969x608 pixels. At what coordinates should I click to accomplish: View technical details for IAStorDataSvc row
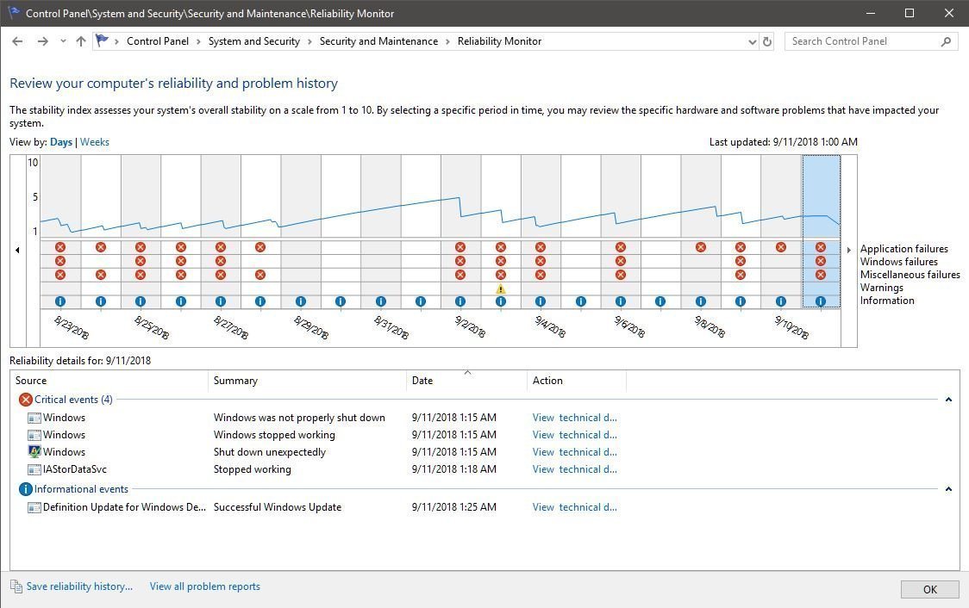point(575,469)
